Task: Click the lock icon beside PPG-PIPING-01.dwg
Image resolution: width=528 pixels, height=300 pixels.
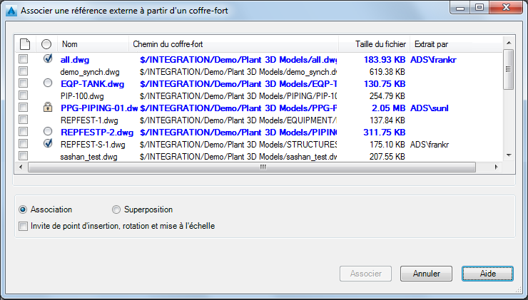Action: pos(47,108)
